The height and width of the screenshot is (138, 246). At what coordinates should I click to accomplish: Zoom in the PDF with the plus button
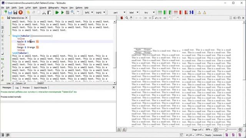pos(240,130)
